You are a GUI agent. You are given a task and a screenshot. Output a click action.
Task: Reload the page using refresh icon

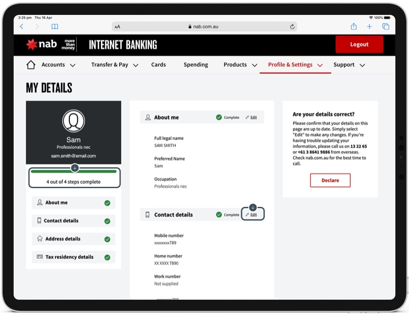[x=292, y=26]
